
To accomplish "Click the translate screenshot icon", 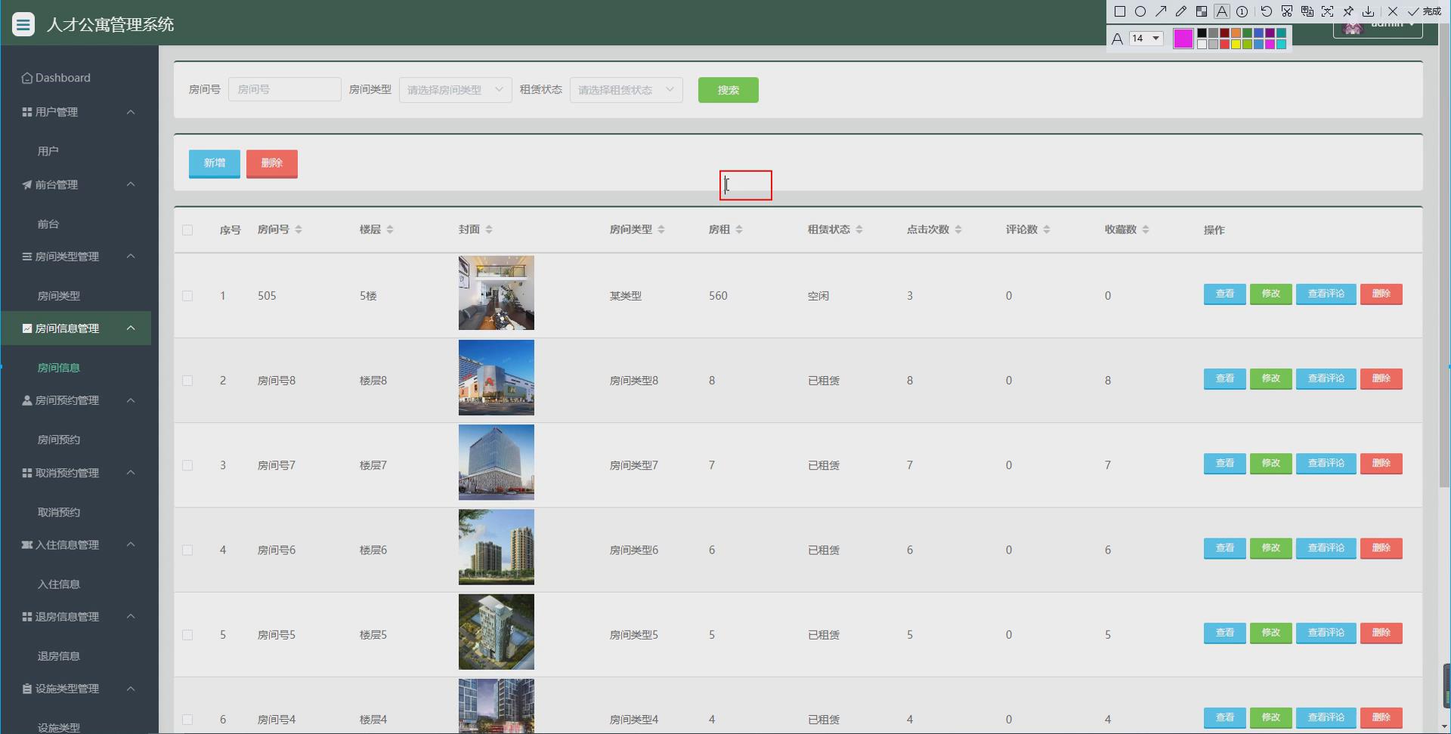I will coord(1307,11).
